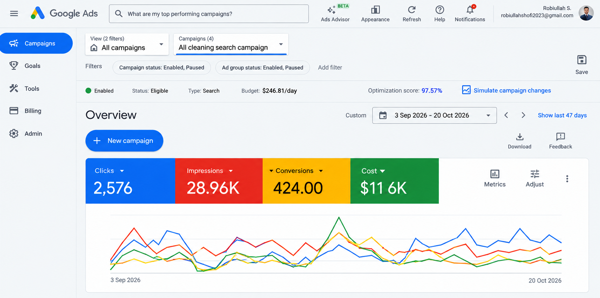Refresh the campaign data
Viewport: 600px width, 298px height.
tap(411, 13)
